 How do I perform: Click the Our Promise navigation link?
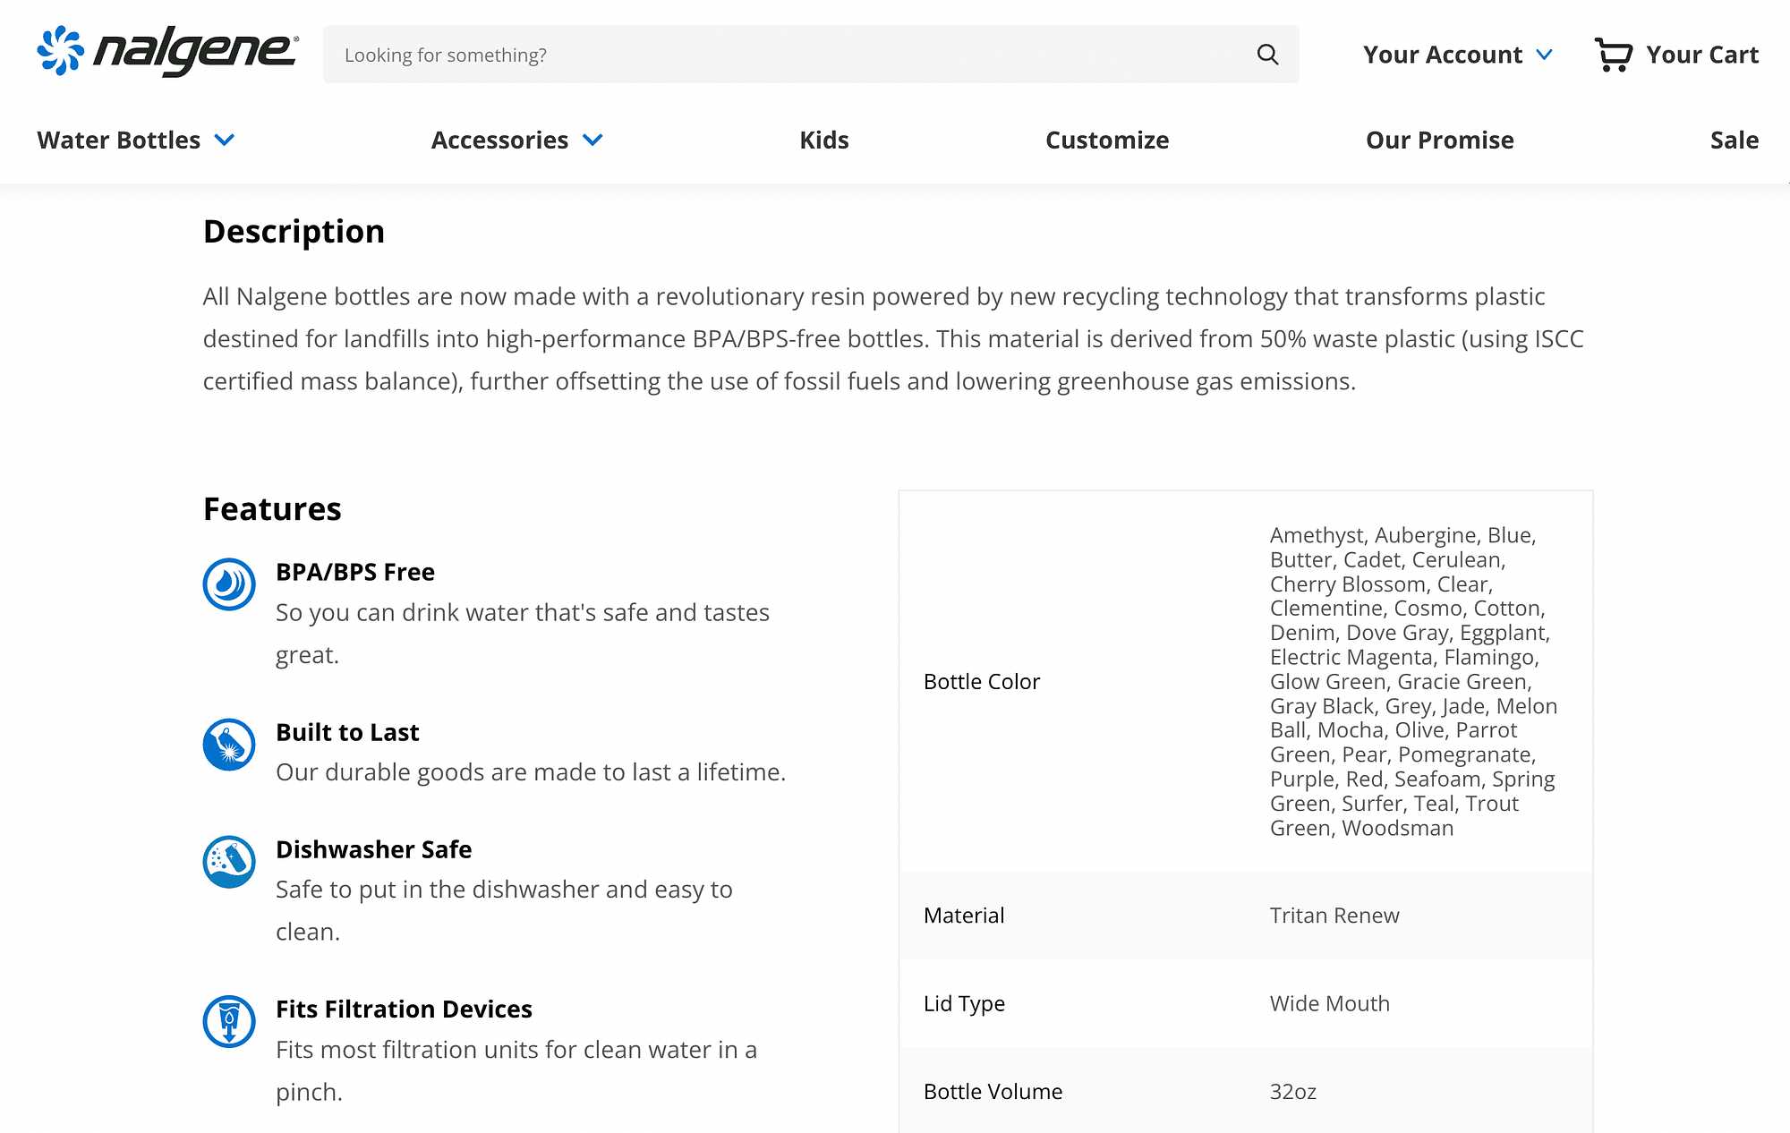click(1439, 140)
